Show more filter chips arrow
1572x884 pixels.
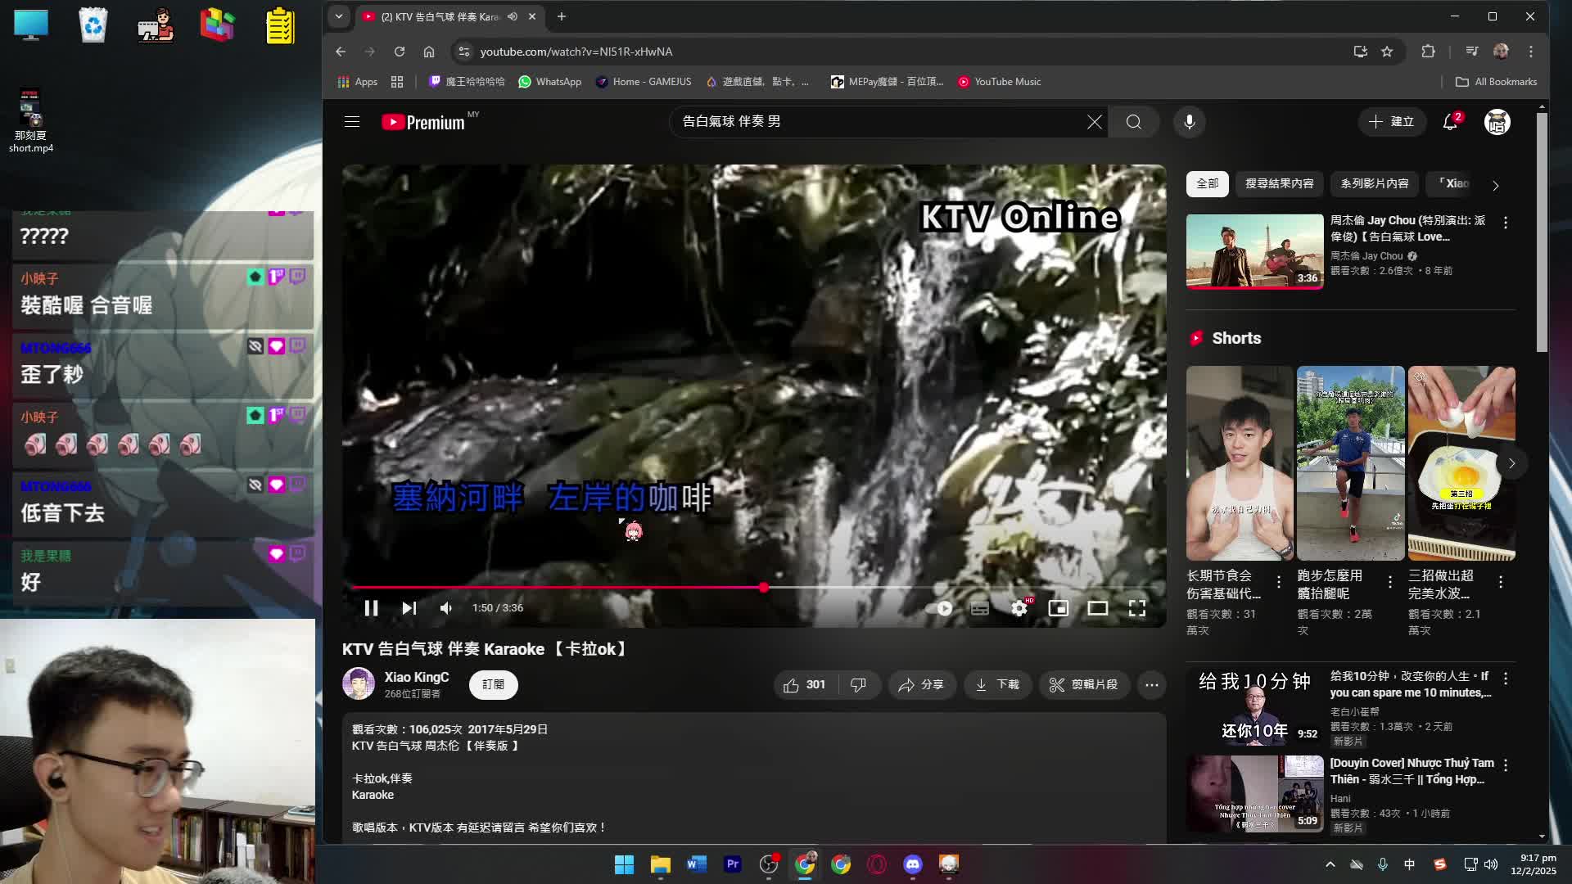1496,186
